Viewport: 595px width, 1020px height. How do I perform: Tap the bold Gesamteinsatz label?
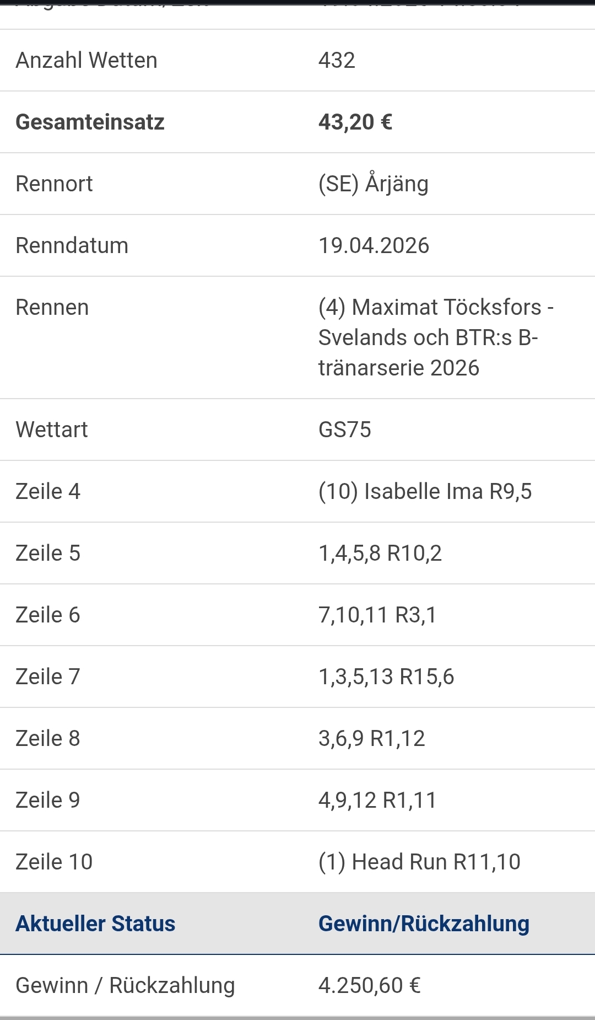[x=90, y=122]
